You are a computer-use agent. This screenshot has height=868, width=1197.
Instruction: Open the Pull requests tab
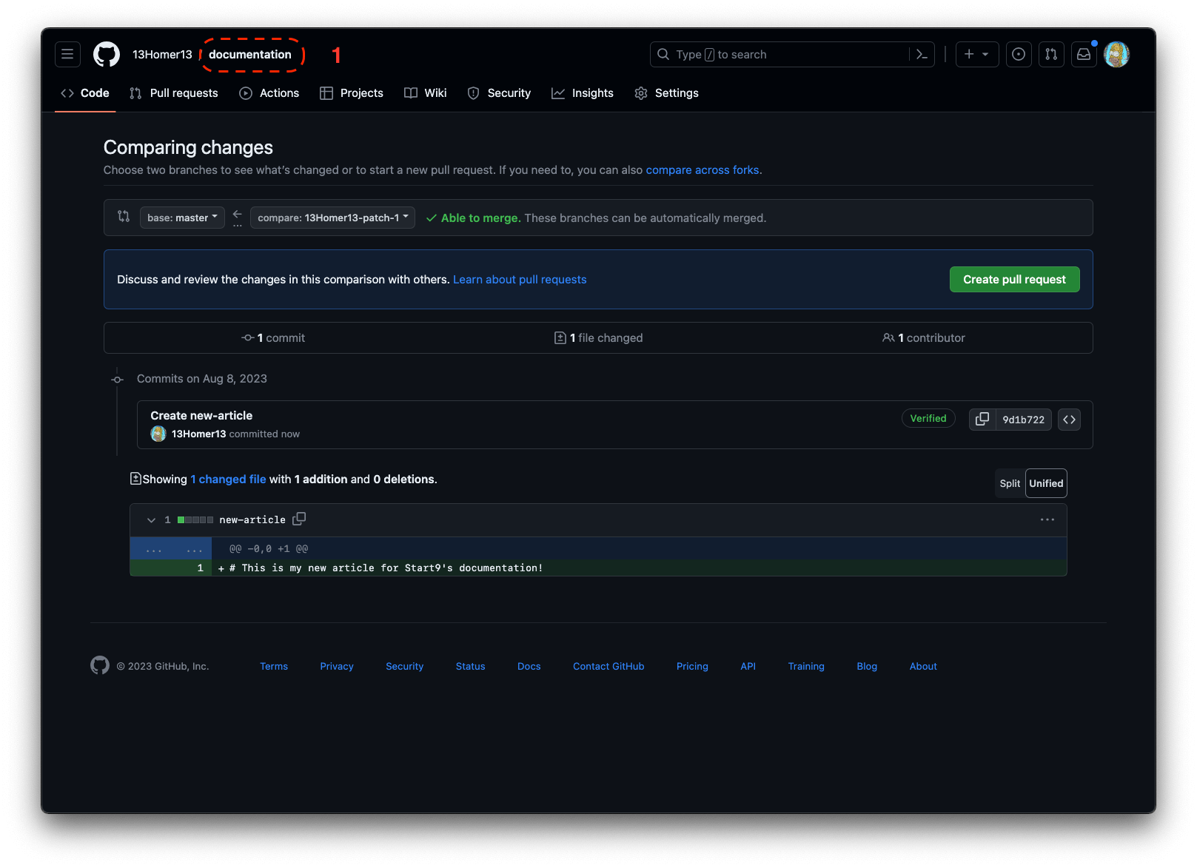click(174, 93)
